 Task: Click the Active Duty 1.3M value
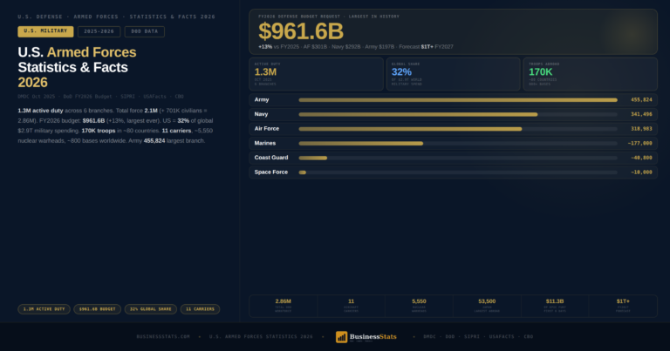[265, 72]
